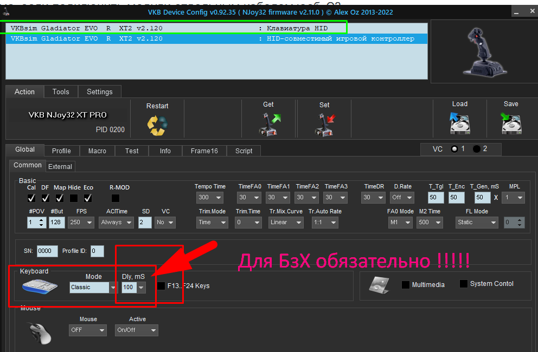This screenshot has height=352, width=538.
Task: Open the Tr.Auto Rate dropdown
Action: (x=325, y=223)
